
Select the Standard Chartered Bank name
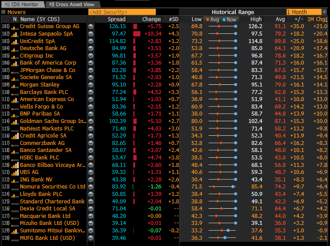tap(52, 202)
